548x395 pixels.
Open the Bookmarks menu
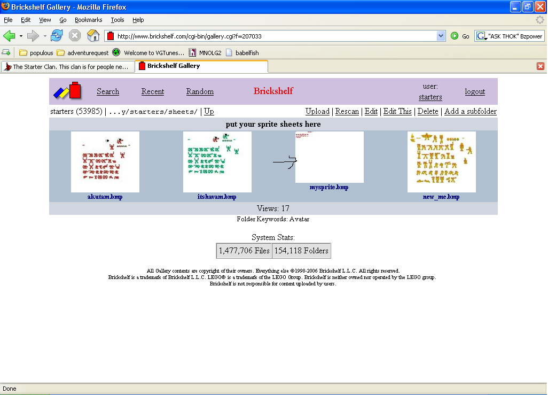click(89, 20)
